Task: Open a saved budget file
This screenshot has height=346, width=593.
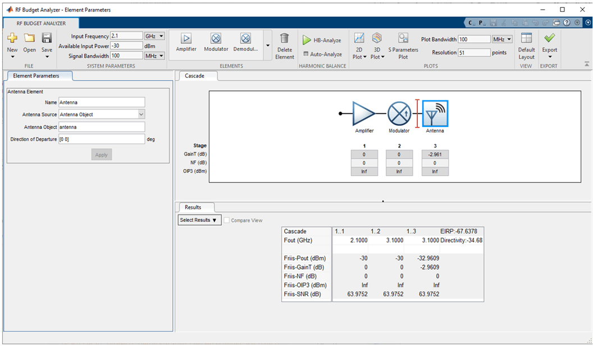Action: coord(29,39)
